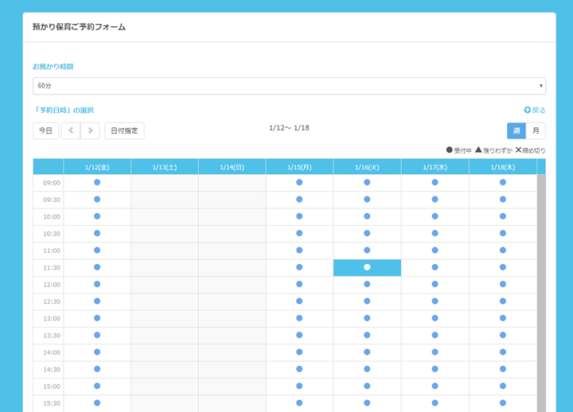This screenshot has height=412, width=573.
Task: Click the 戻る back link
Action: click(535, 111)
